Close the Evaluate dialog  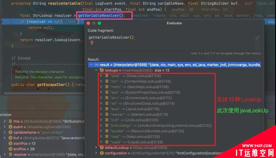88,23
